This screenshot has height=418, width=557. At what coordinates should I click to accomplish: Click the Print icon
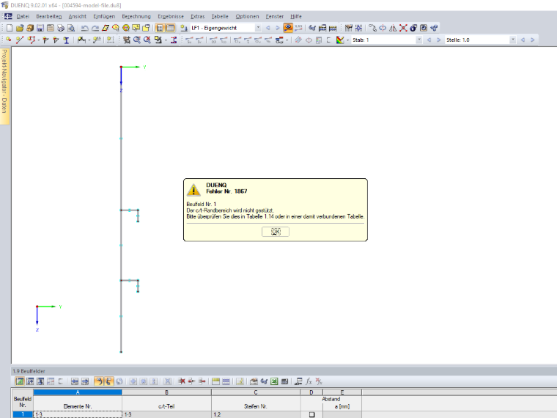(61, 28)
